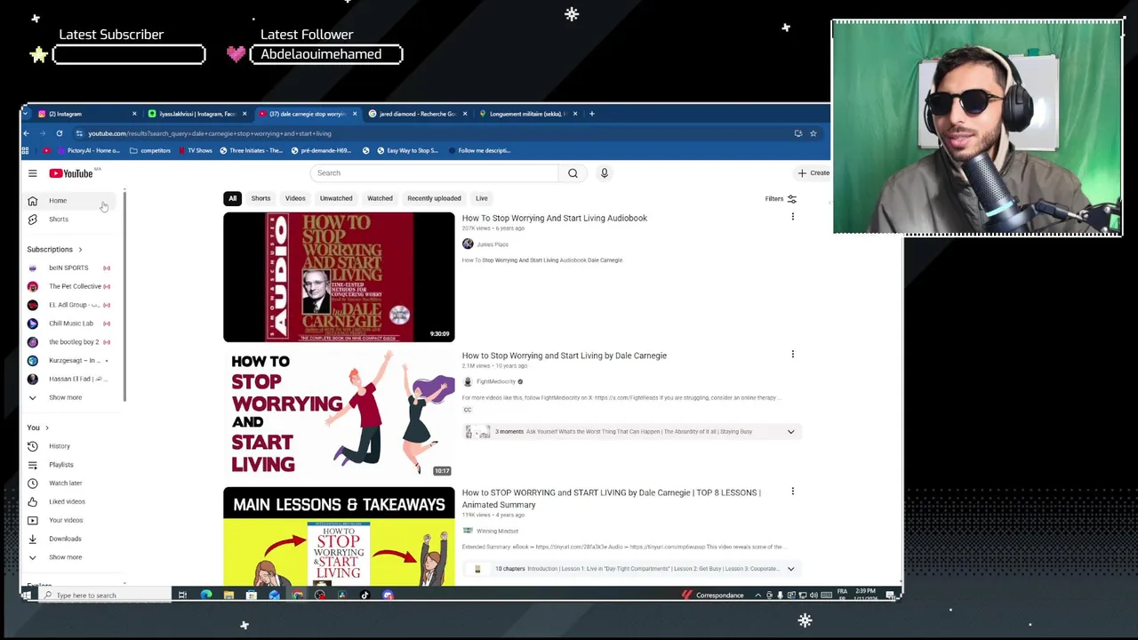This screenshot has width=1138, height=640.
Task: Select the Videos filter chip
Action: tap(295, 198)
